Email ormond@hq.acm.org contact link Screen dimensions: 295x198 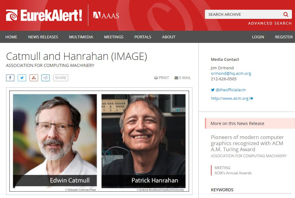pos(231,73)
